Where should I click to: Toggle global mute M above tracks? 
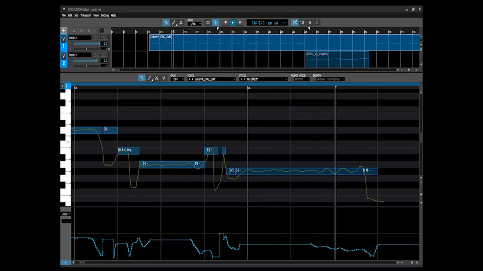pyautogui.click(x=99, y=31)
